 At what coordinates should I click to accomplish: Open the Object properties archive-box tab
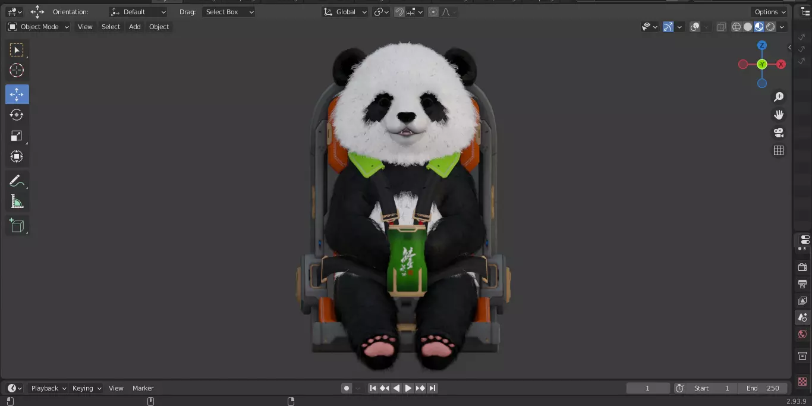802,355
